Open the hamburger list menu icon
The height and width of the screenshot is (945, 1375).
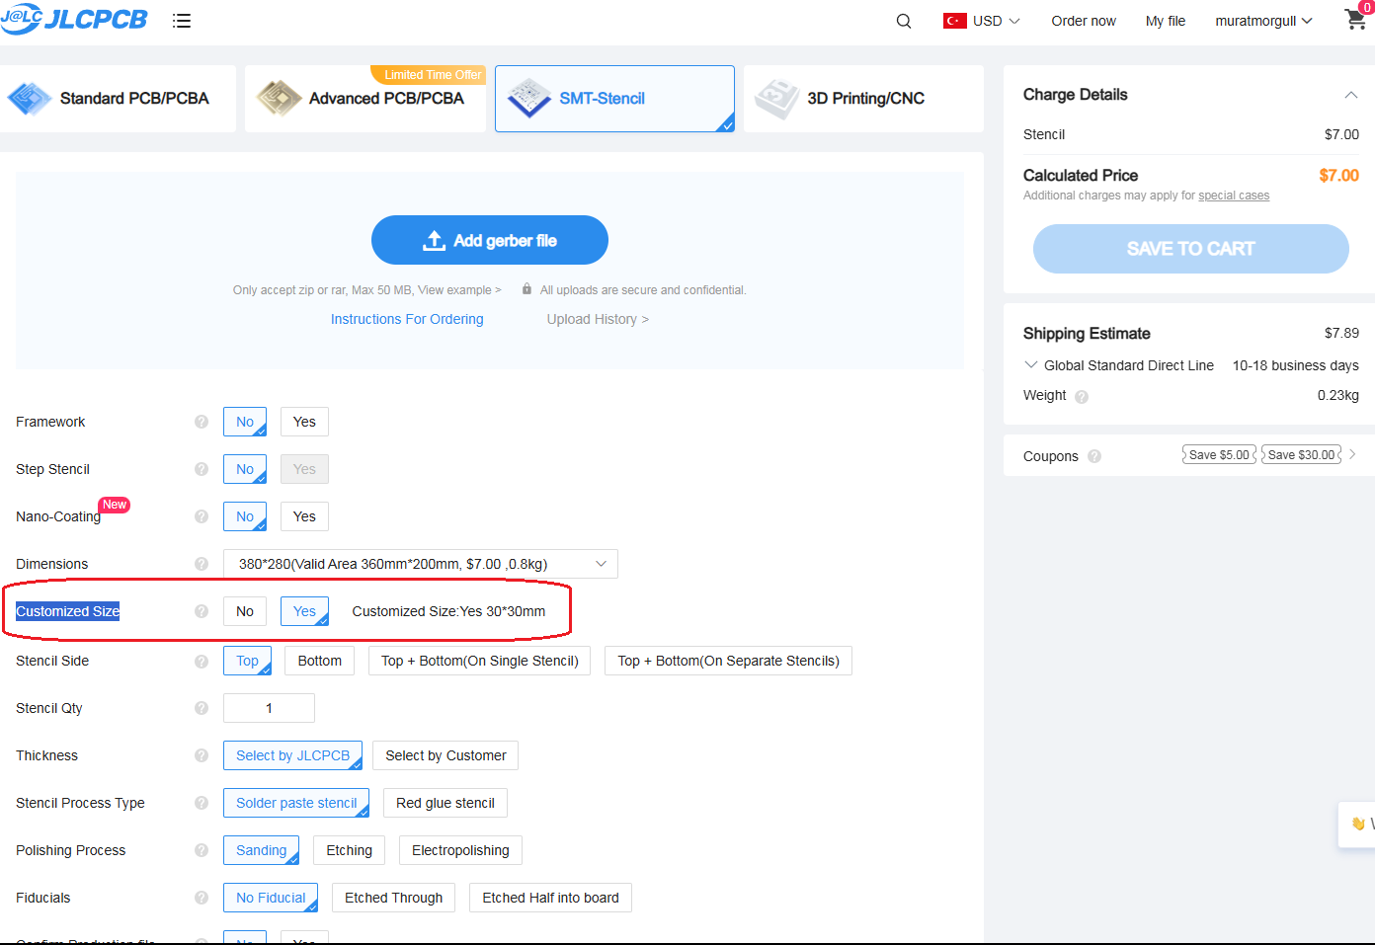click(x=182, y=21)
